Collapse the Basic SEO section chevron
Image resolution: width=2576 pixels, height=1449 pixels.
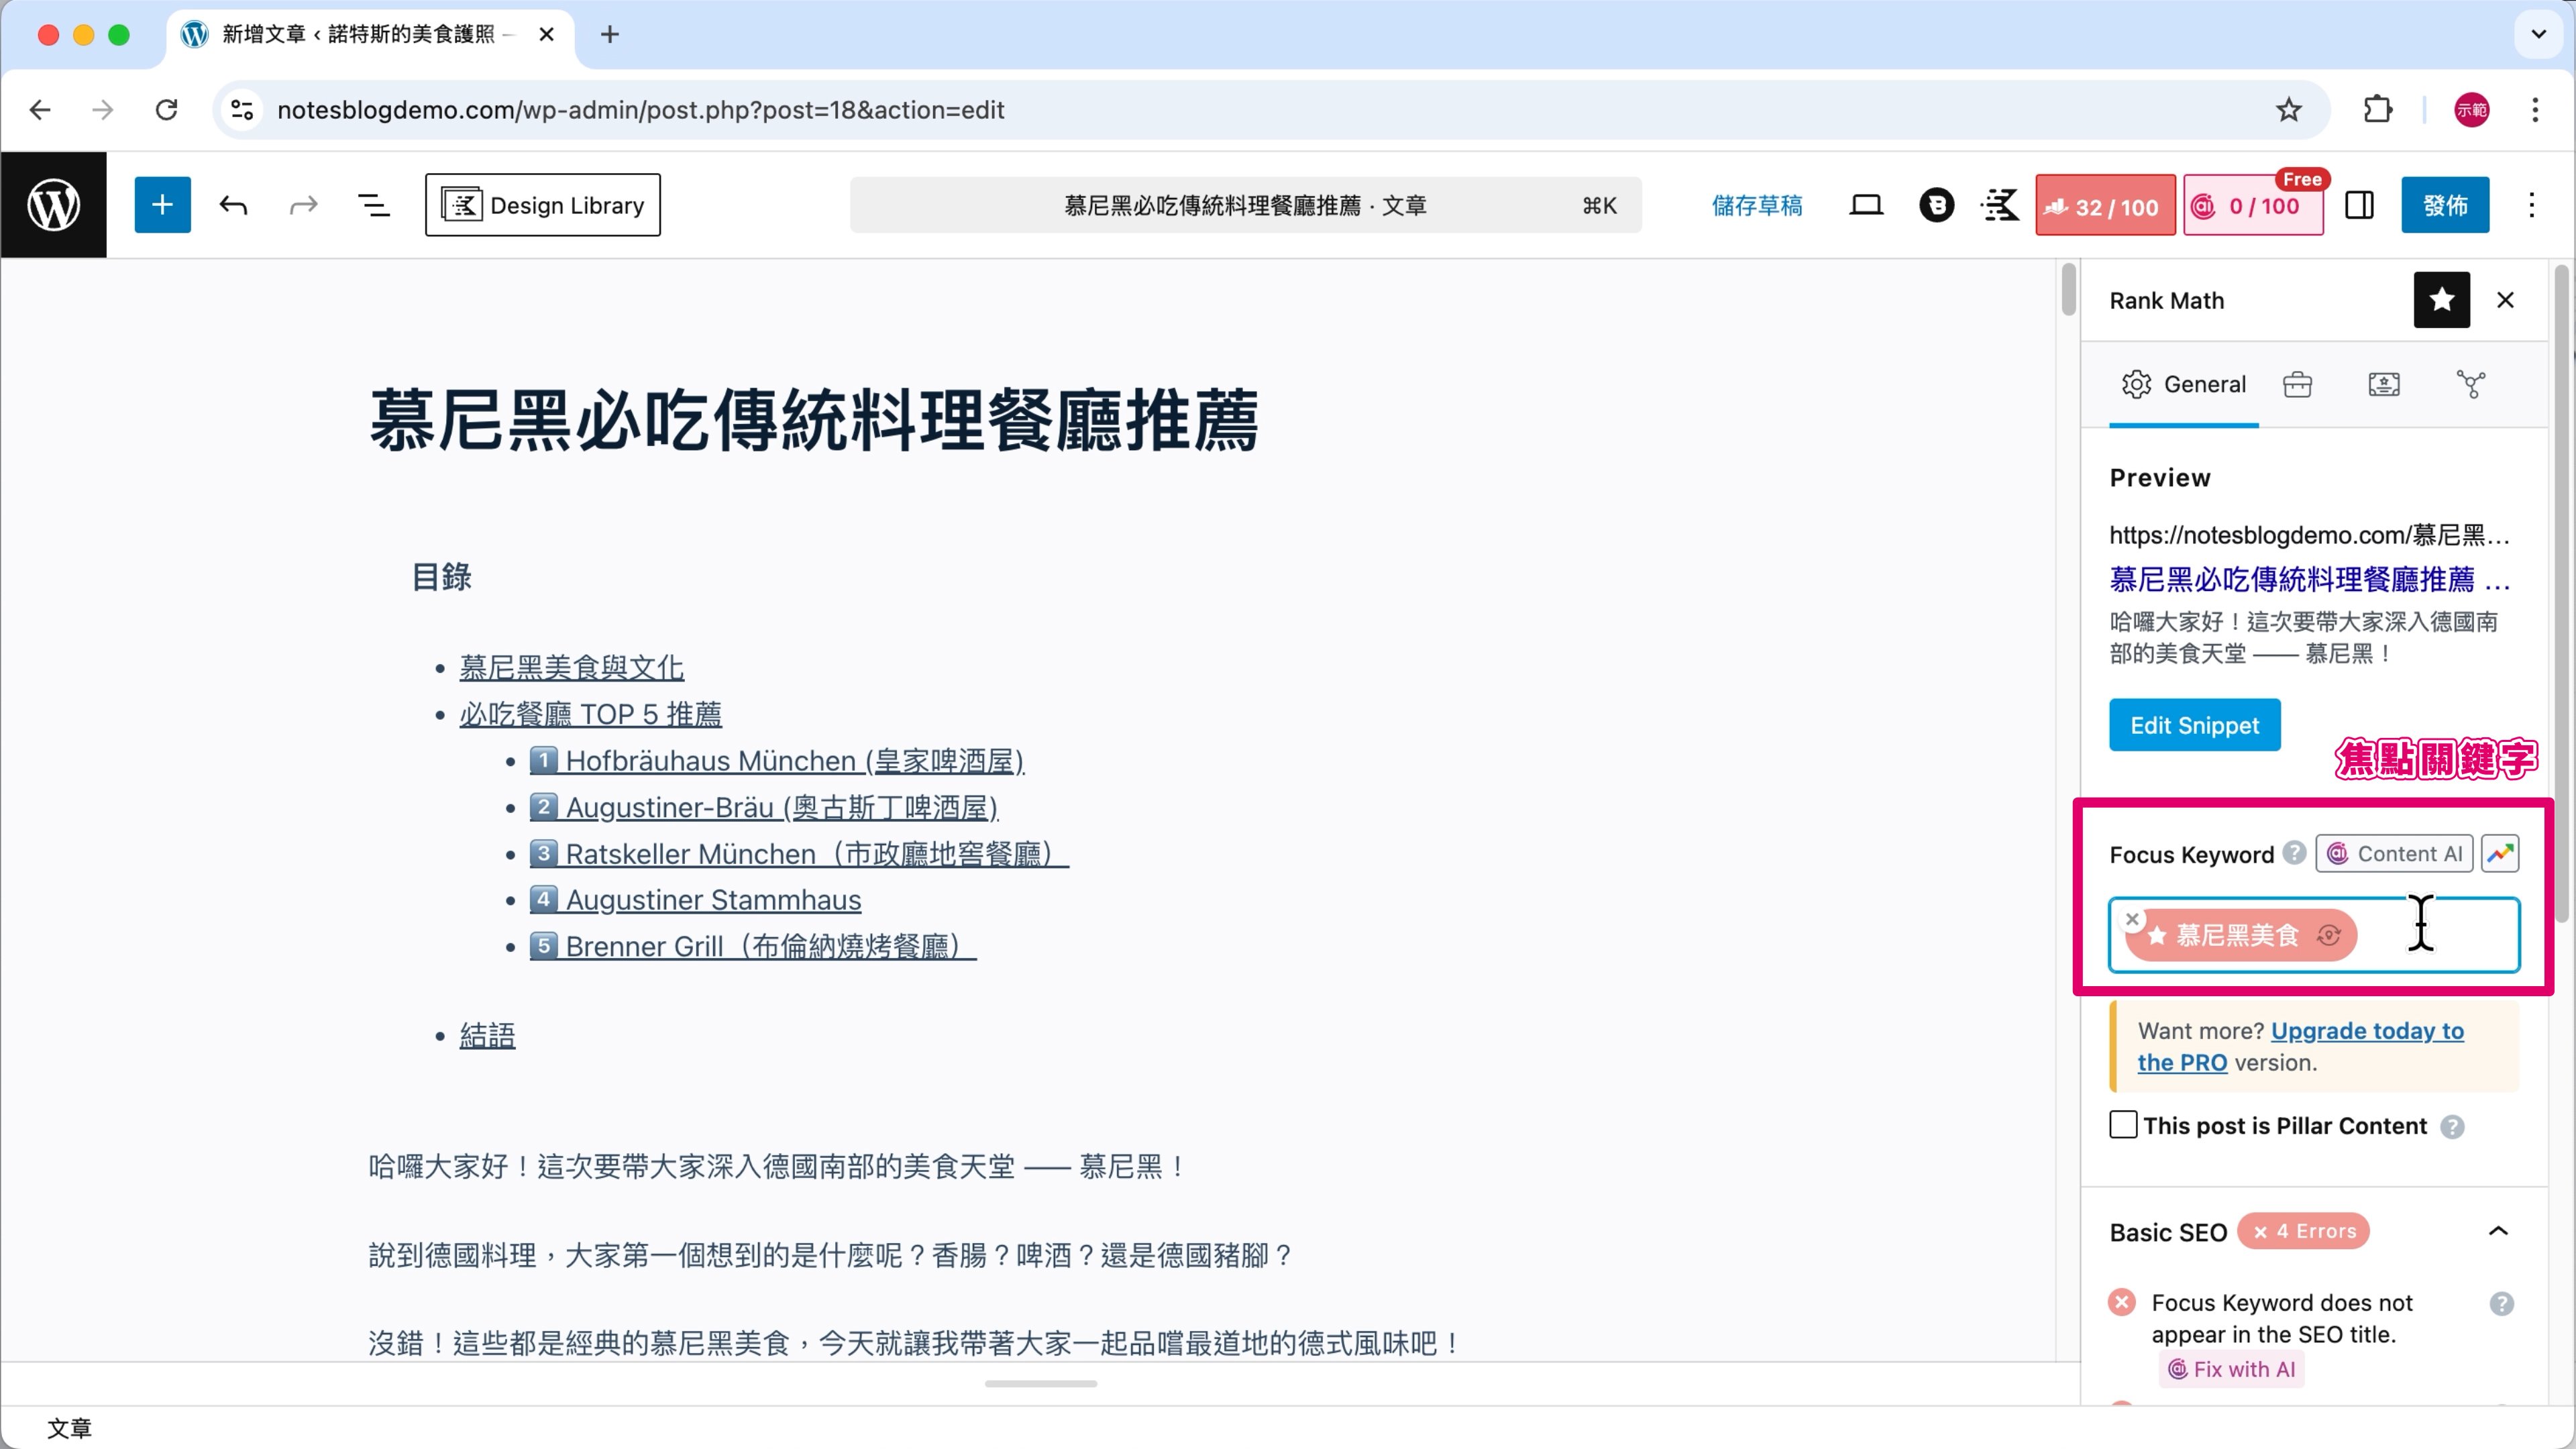click(2498, 1231)
